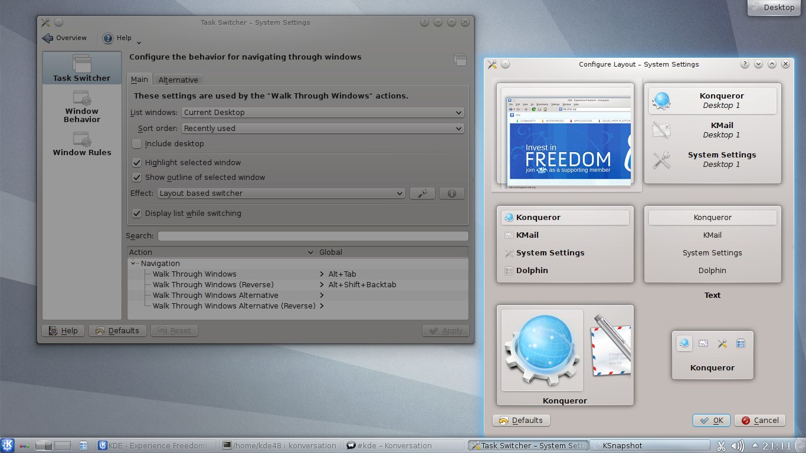Viewport: 806px width, 453px height.
Task: Restore Defaults in Configure Layout dialog
Action: click(x=521, y=421)
